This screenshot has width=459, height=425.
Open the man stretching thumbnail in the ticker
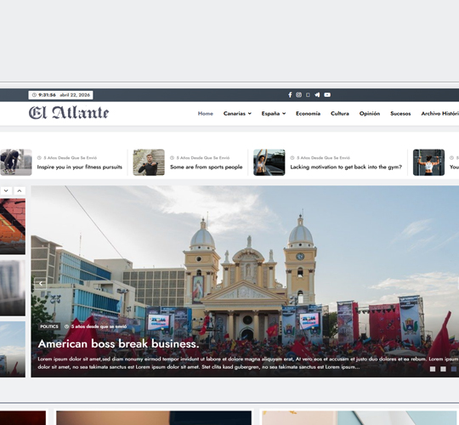coord(149,162)
